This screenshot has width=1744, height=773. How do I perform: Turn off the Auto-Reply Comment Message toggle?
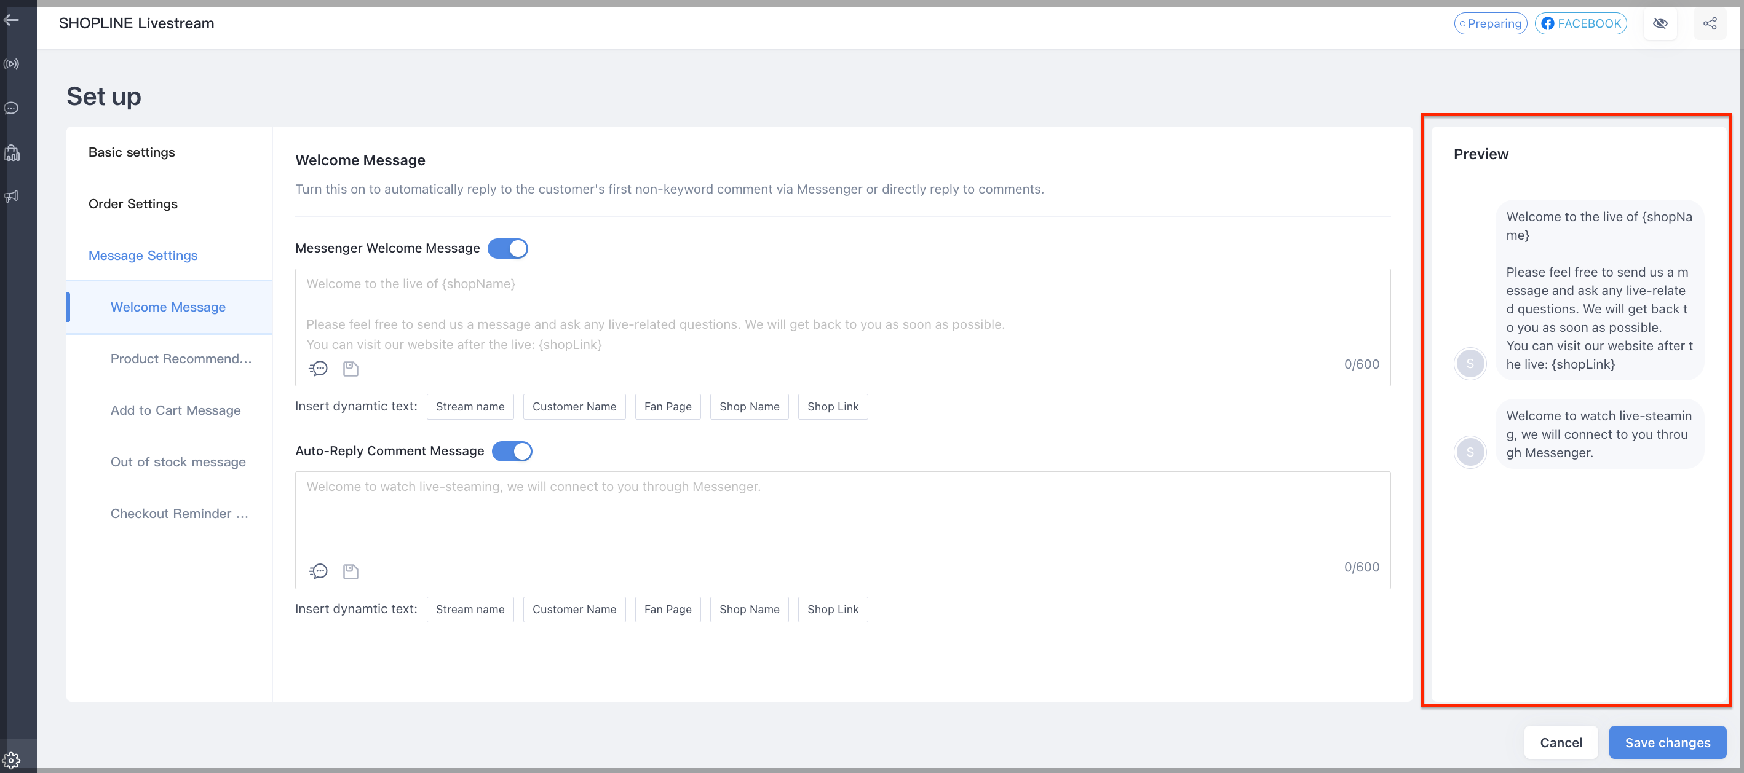coord(512,451)
